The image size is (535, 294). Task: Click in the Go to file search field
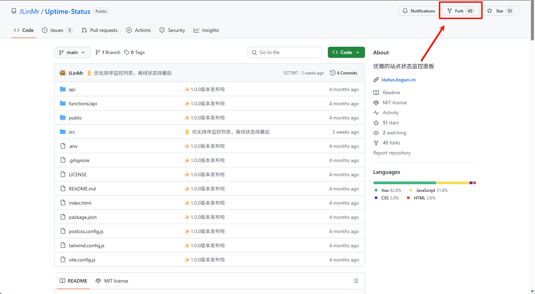click(x=285, y=52)
